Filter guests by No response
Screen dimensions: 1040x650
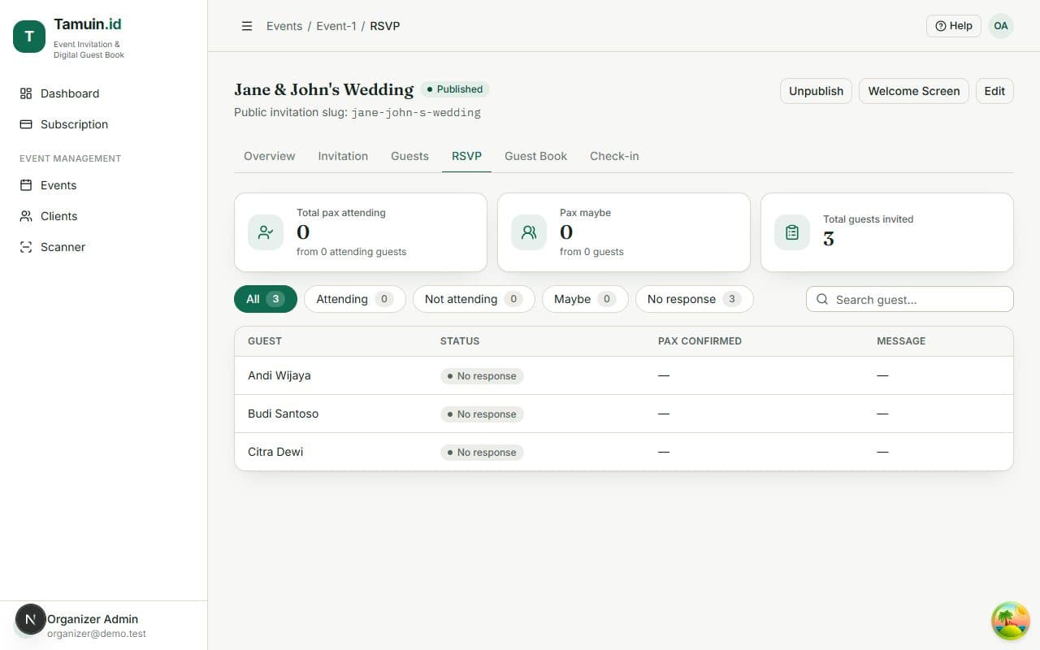(695, 299)
